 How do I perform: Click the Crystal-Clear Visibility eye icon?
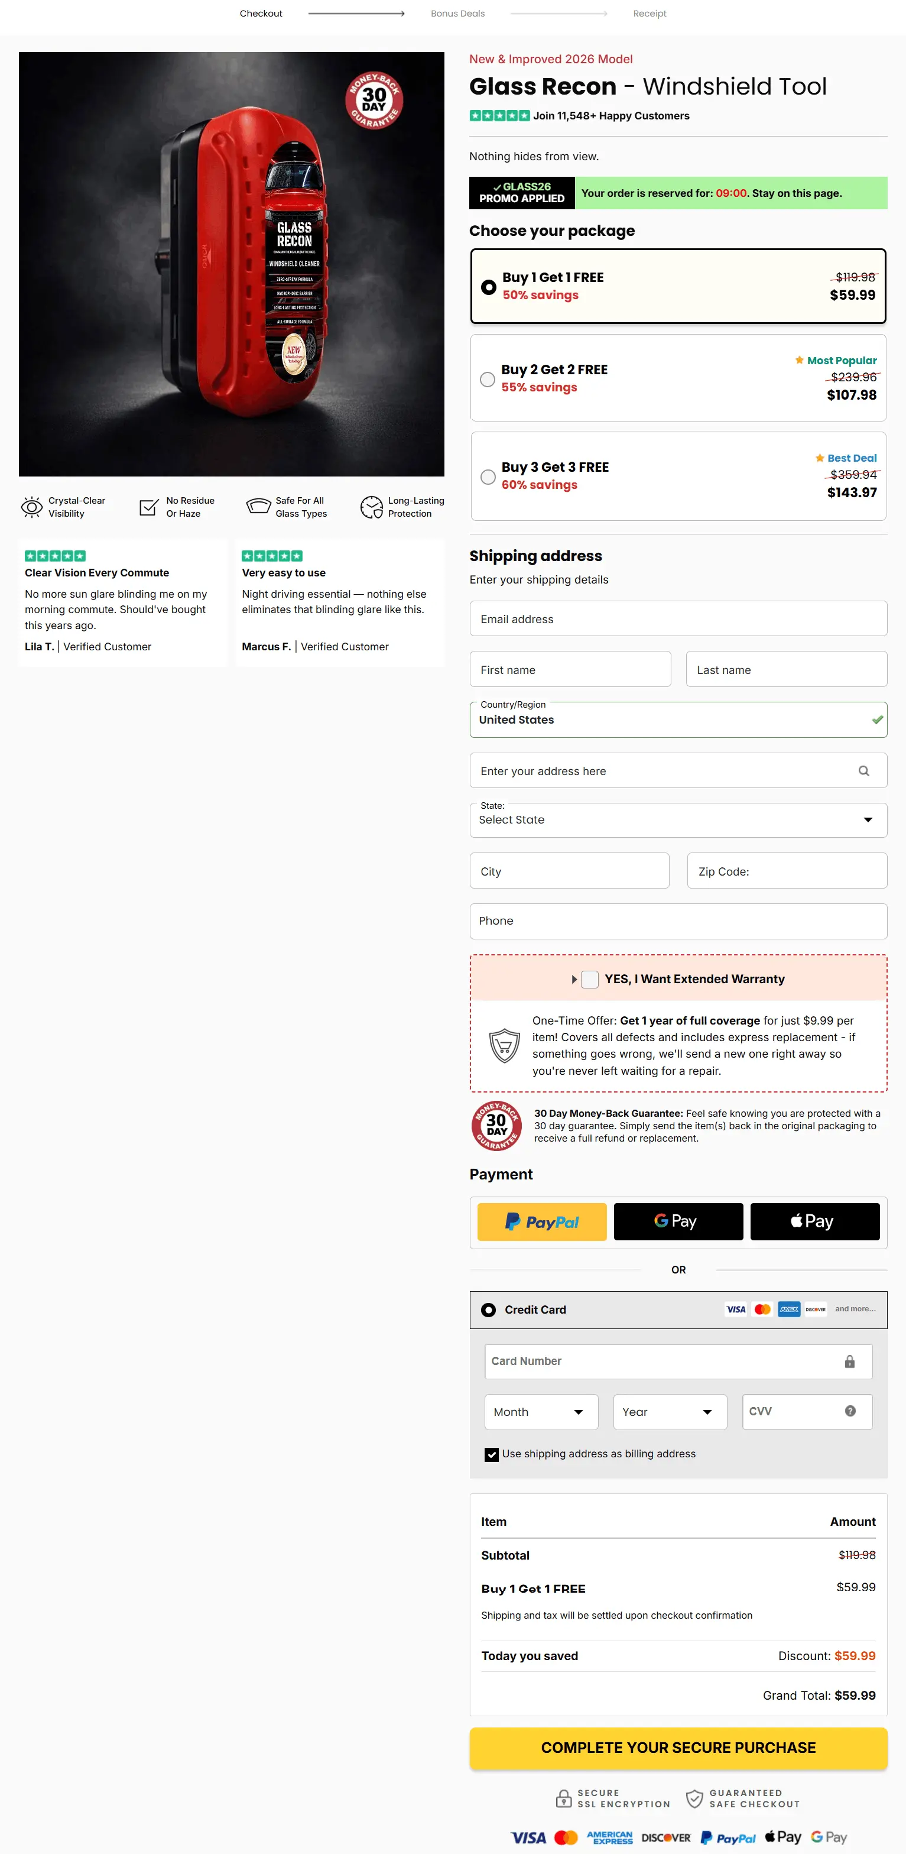(x=32, y=507)
